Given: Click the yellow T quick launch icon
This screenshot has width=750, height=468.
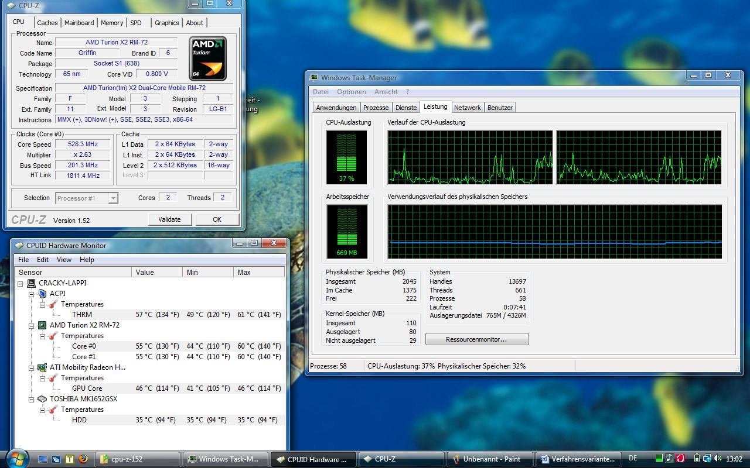Looking at the screenshot, I should click(x=70, y=459).
